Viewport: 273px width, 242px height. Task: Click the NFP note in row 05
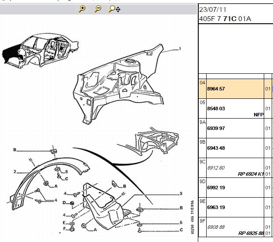(x=258, y=115)
